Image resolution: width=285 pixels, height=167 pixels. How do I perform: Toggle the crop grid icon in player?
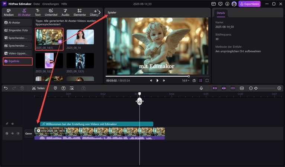coord(201,80)
